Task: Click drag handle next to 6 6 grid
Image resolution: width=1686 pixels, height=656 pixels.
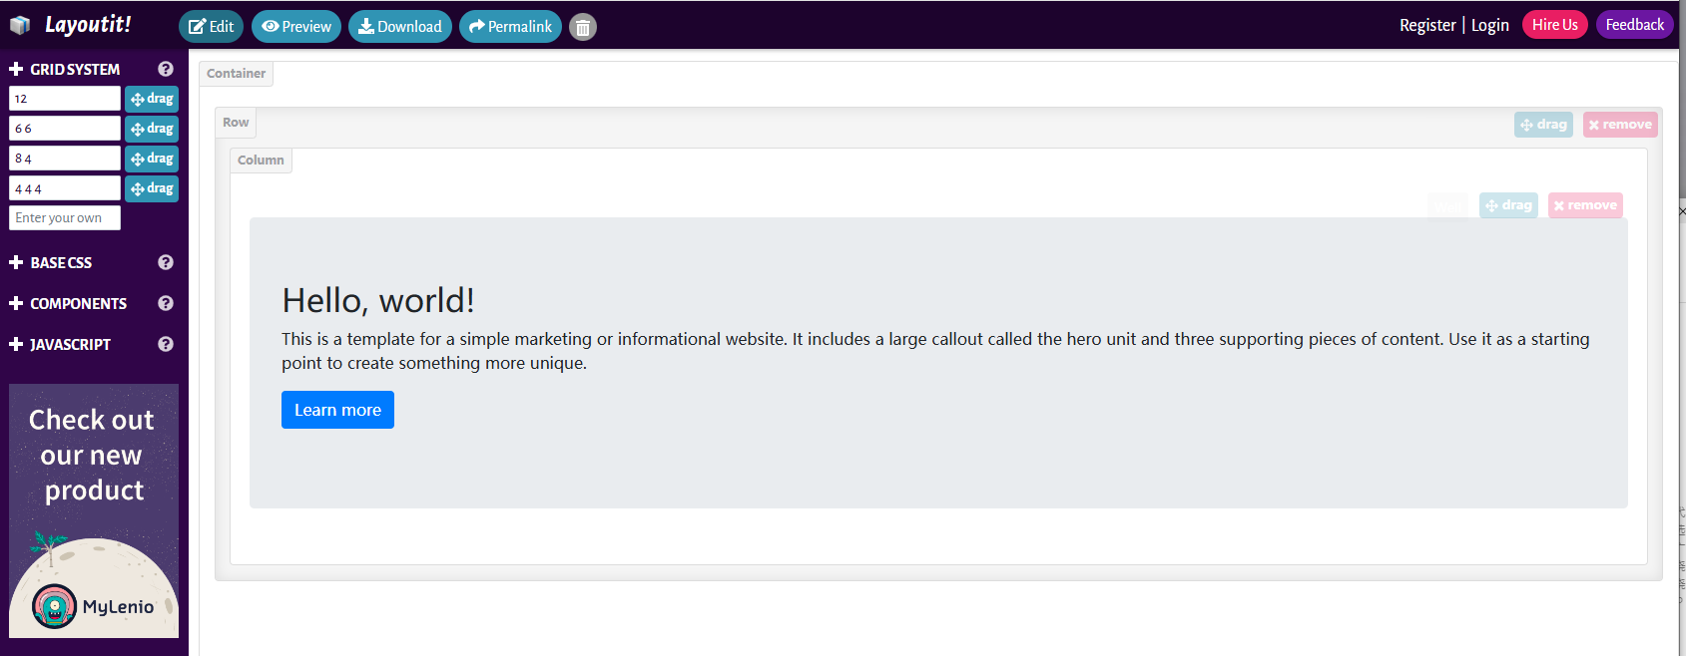Action: [152, 129]
